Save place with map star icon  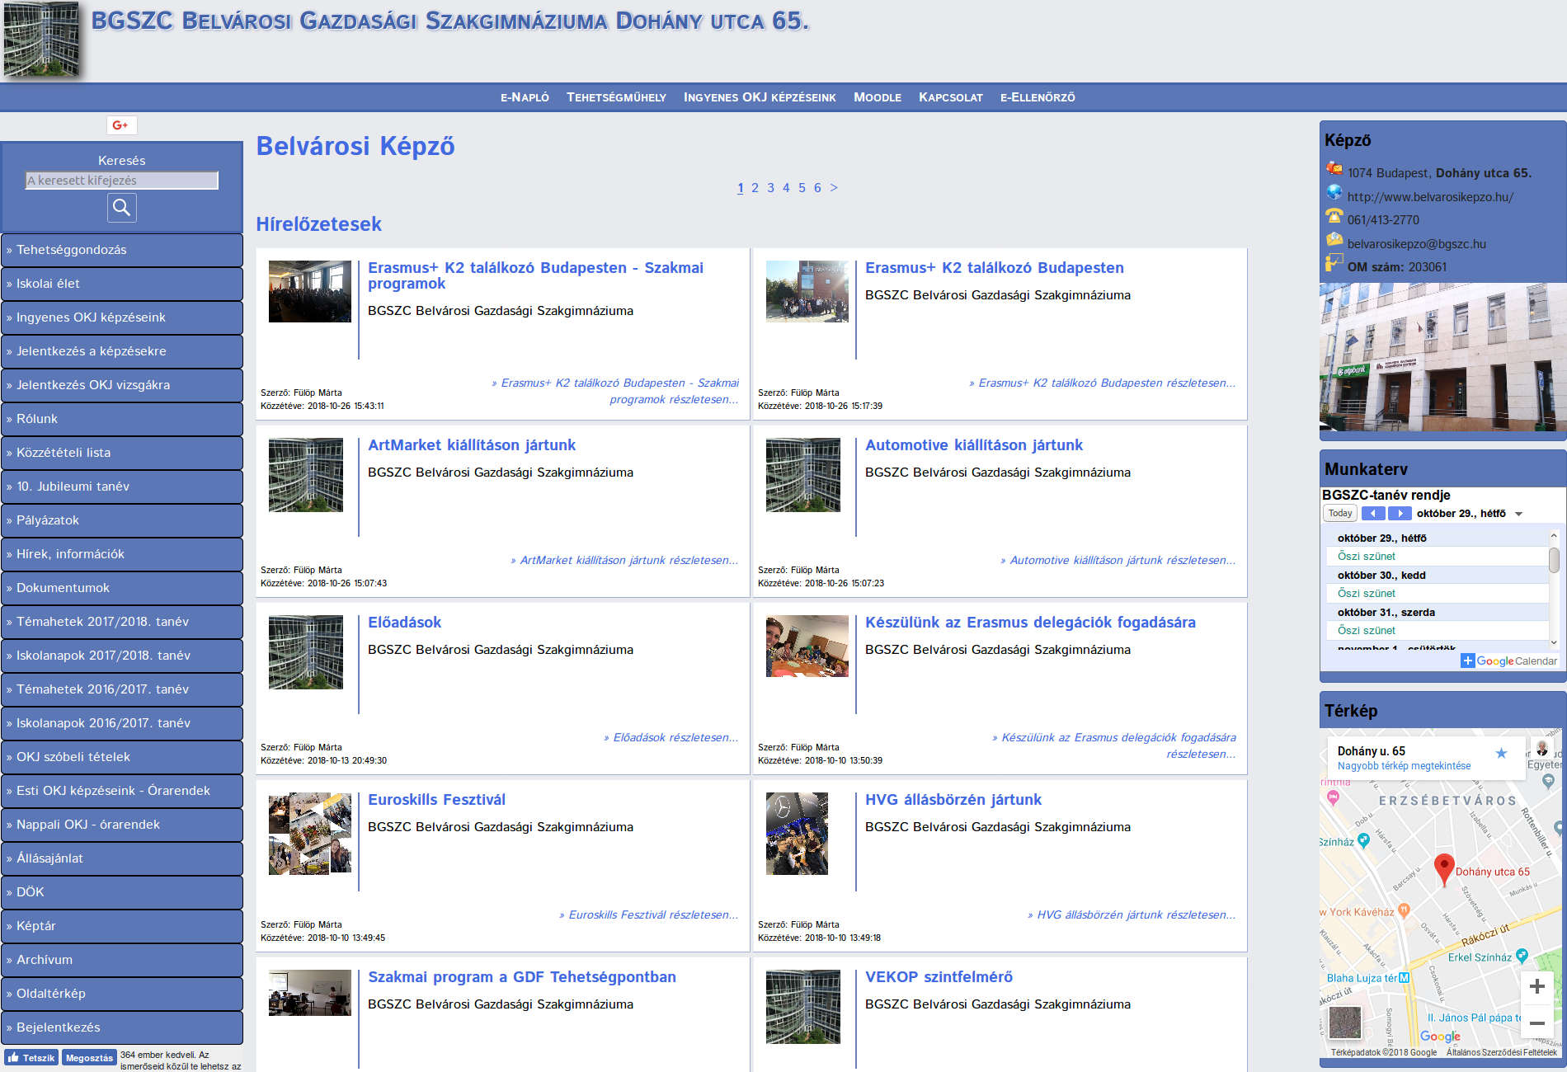pos(1501,753)
